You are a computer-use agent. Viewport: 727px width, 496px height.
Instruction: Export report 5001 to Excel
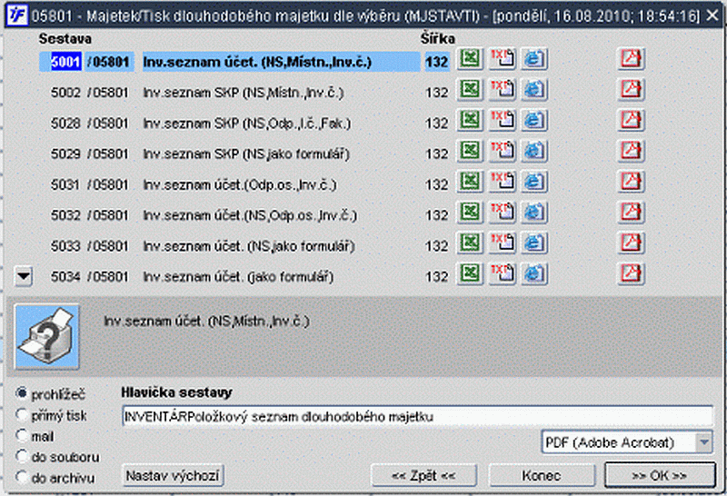pyautogui.click(x=470, y=59)
